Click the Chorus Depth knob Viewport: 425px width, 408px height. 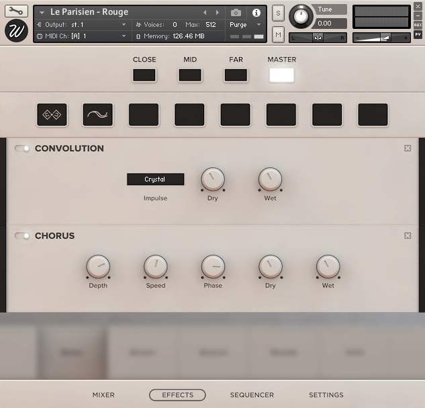[98, 267]
